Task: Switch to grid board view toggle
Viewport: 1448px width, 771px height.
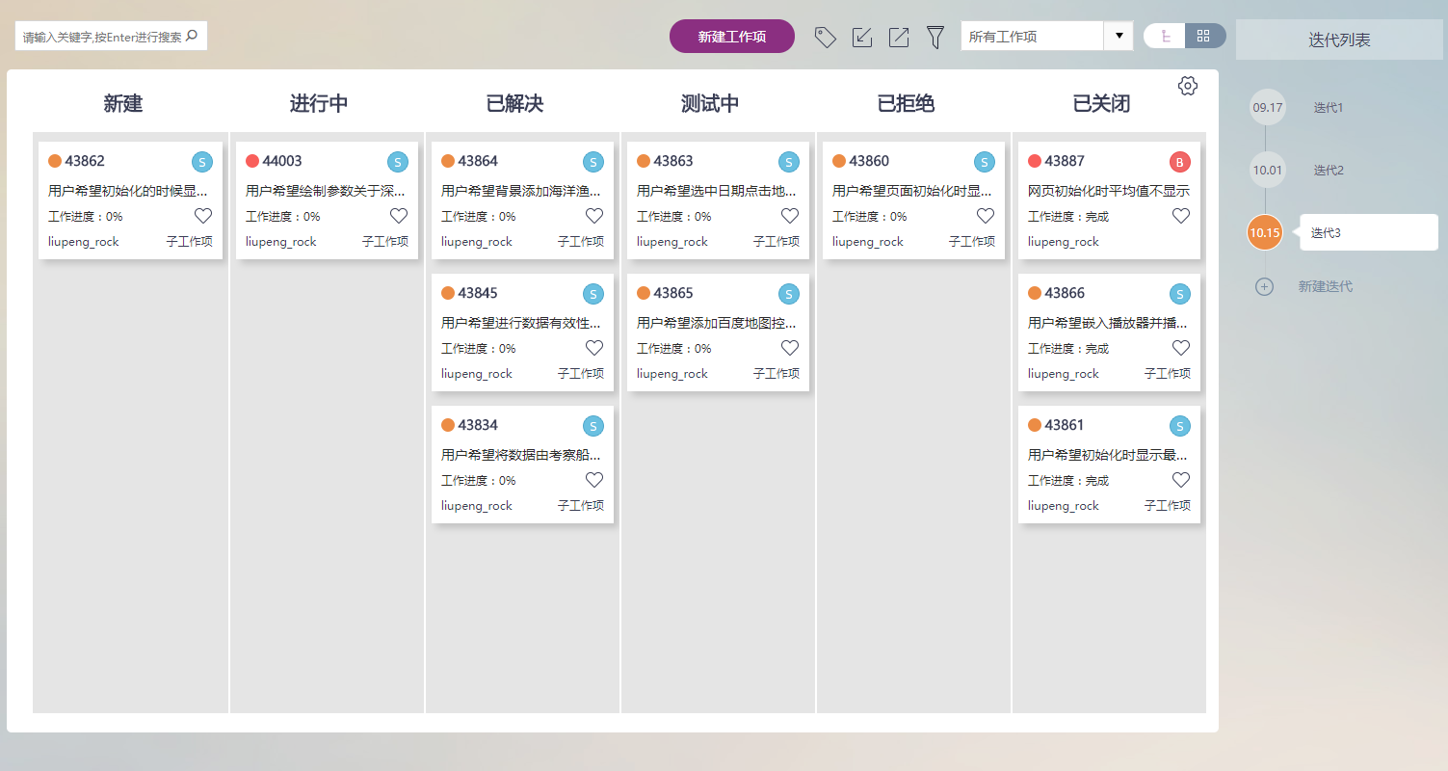Action: (x=1204, y=36)
